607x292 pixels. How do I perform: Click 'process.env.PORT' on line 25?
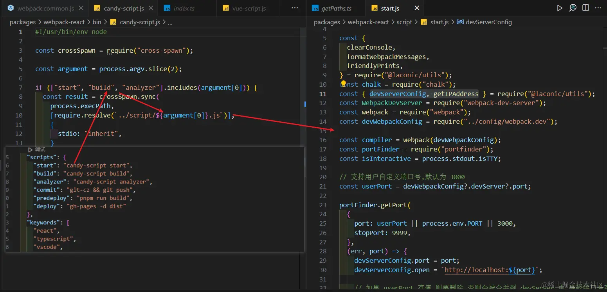tap(452, 223)
